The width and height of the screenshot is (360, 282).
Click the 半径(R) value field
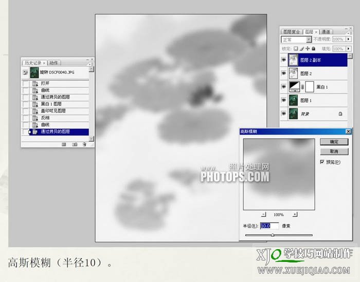(269, 226)
